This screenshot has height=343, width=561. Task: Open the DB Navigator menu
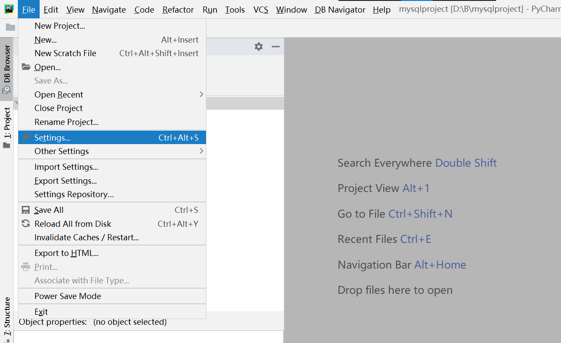point(339,9)
